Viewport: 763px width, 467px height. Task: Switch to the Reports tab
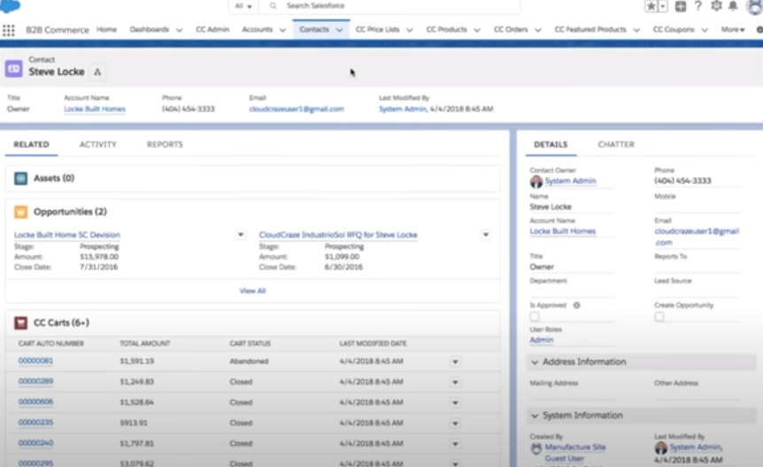point(165,144)
